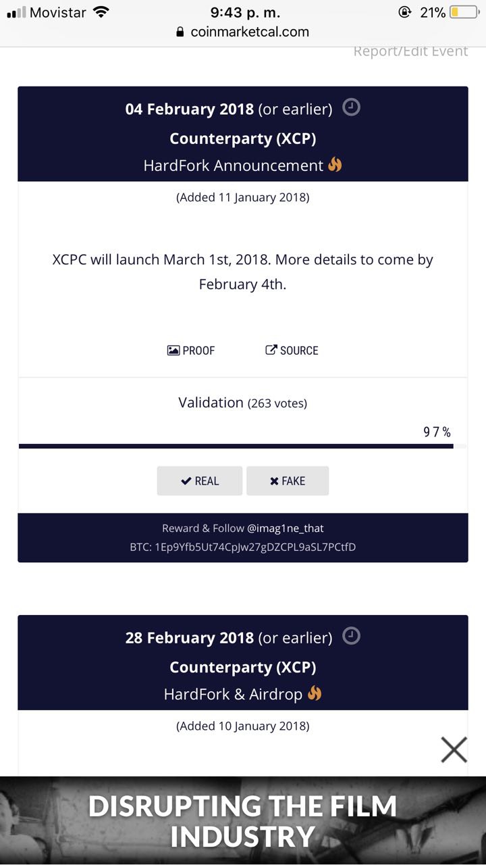Image resolution: width=486 pixels, height=865 pixels.
Task: Tap the clock icon beside 04 February 2018
Action: [352, 107]
